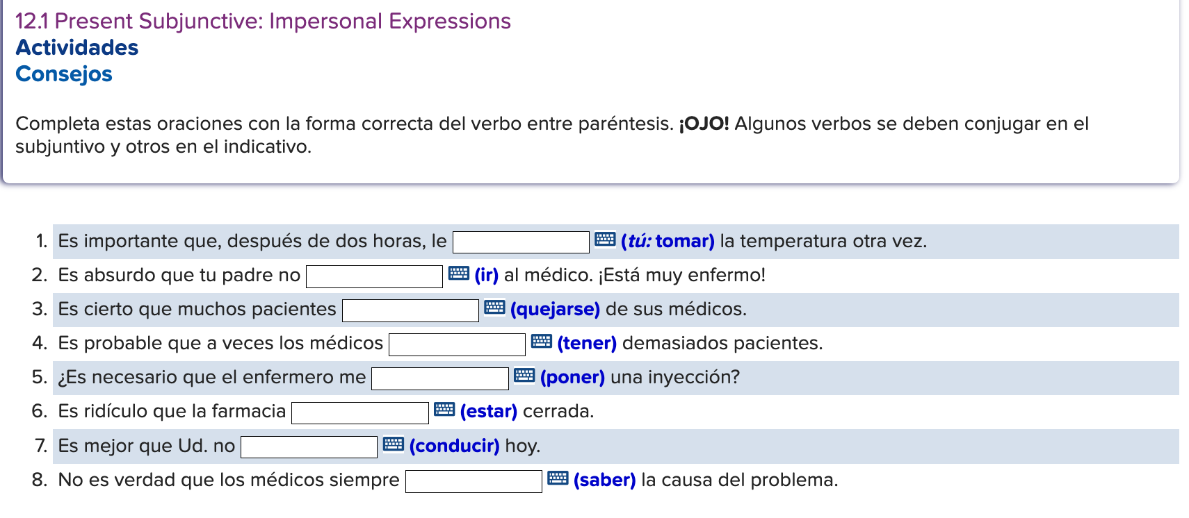
Task: Focus the blank before 'la causa del problema'
Action: pos(474,478)
